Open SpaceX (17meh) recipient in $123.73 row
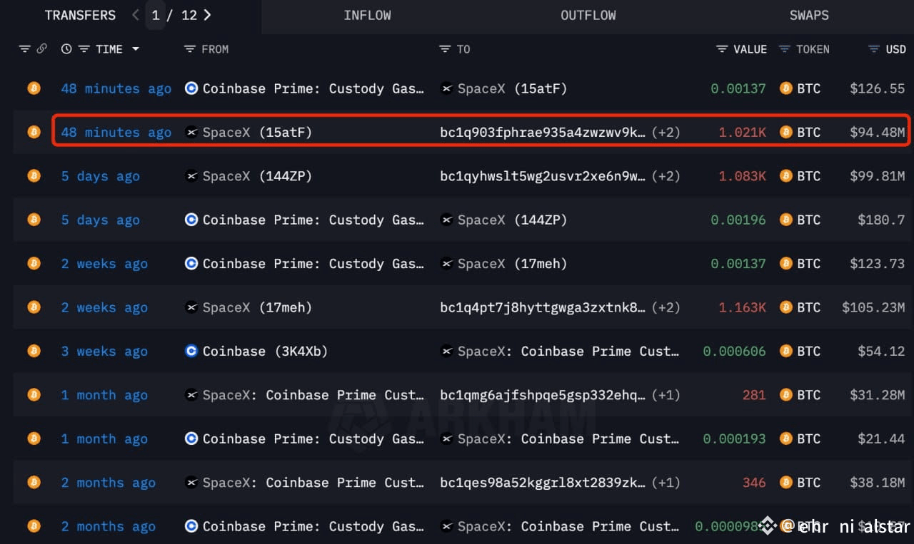This screenshot has height=544, width=914. pyautogui.click(x=512, y=264)
